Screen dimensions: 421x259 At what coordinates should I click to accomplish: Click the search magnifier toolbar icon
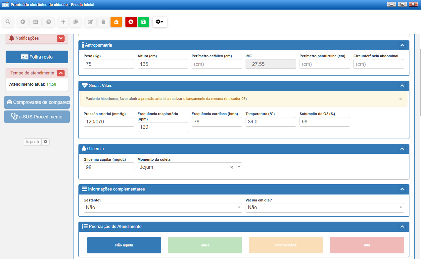[x=8, y=22]
